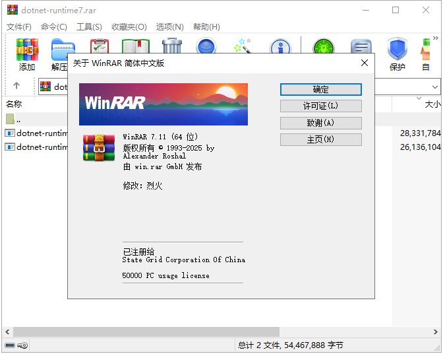Click the "修改: 烈火" text
The height and width of the screenshot is (354, 443).
[142, 186]
